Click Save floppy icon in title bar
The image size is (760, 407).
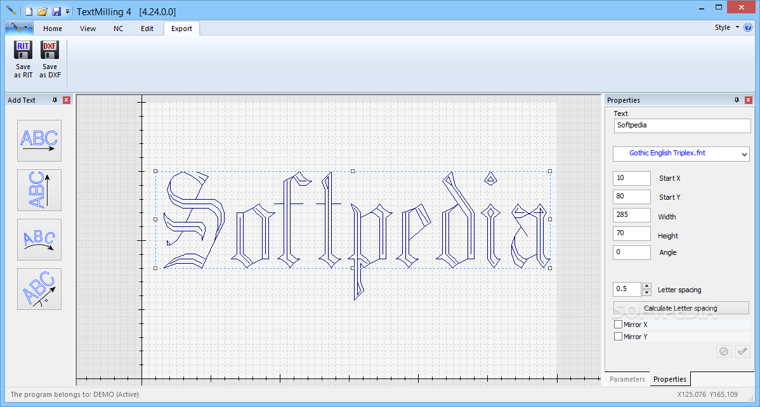[56, 11]
